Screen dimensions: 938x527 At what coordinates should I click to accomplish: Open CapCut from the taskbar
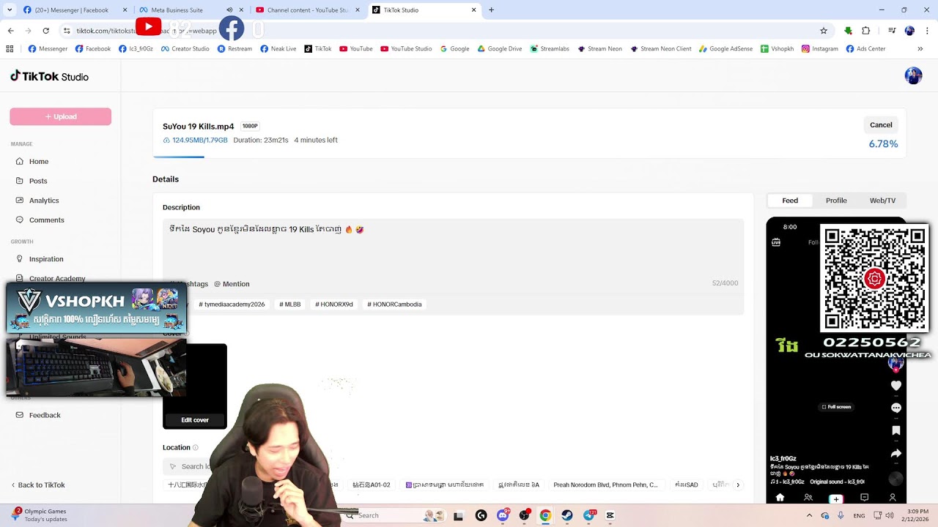click(610, 515)
